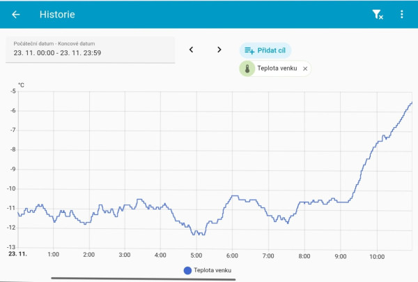
Task: Select the Teplota venku chip label
Action: (277, 69)
